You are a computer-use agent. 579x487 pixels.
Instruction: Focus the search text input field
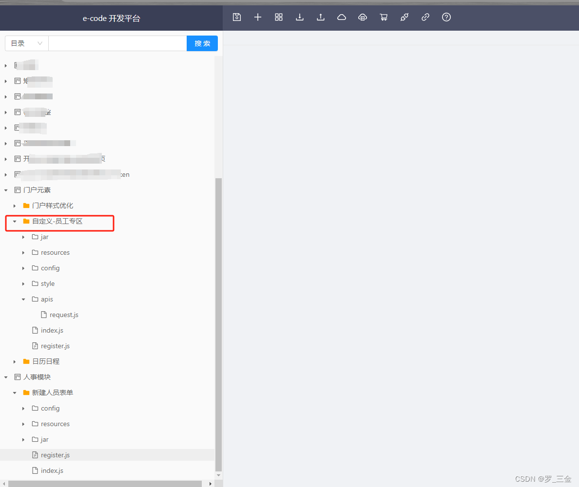pos(117,43)
